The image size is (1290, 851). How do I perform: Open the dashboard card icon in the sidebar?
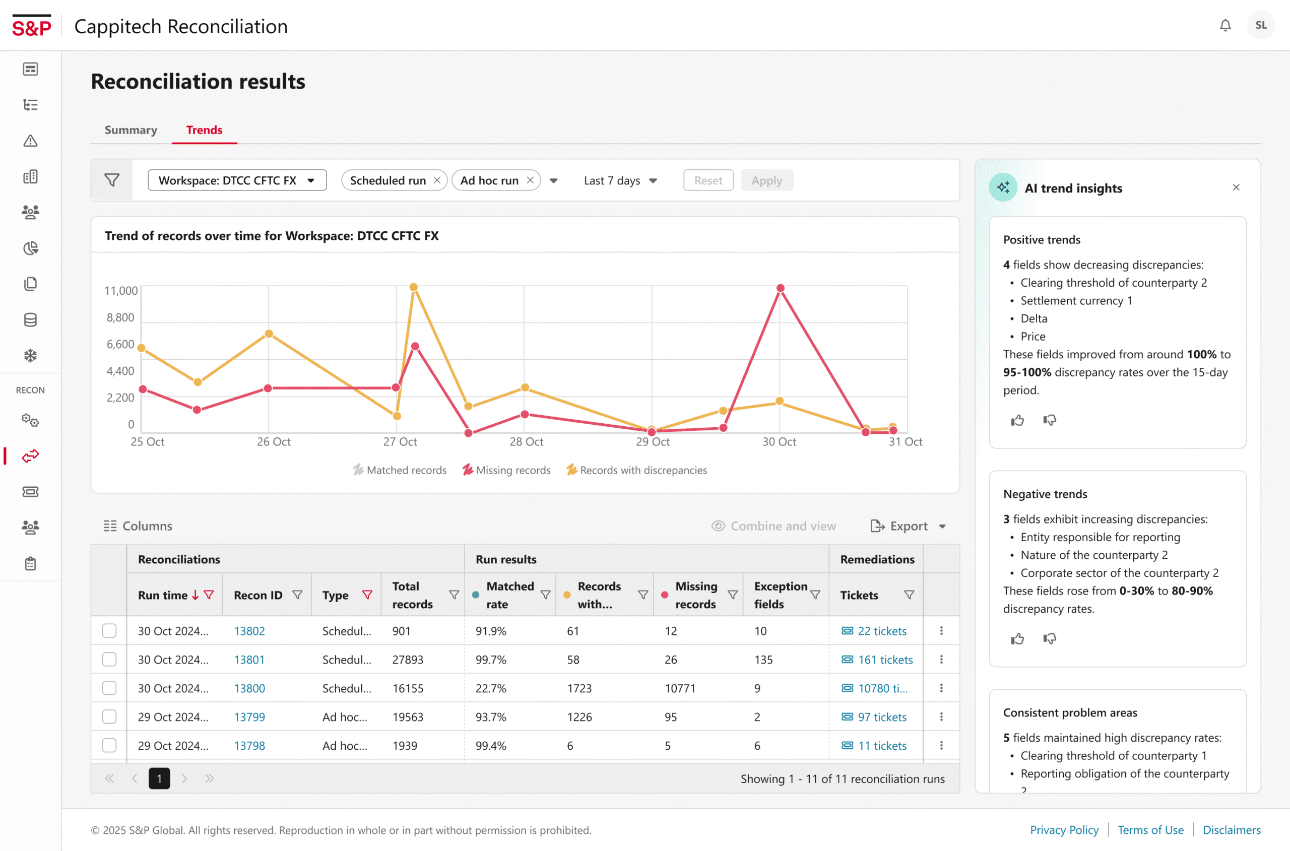click(30, 69)
